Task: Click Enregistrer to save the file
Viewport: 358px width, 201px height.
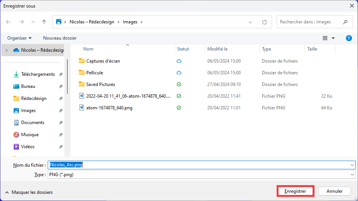Action: 295,191
